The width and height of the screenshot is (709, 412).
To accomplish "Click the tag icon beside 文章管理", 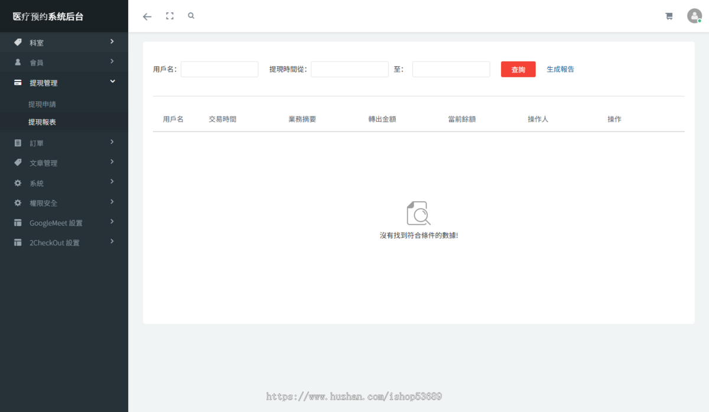I will (18, 162).
